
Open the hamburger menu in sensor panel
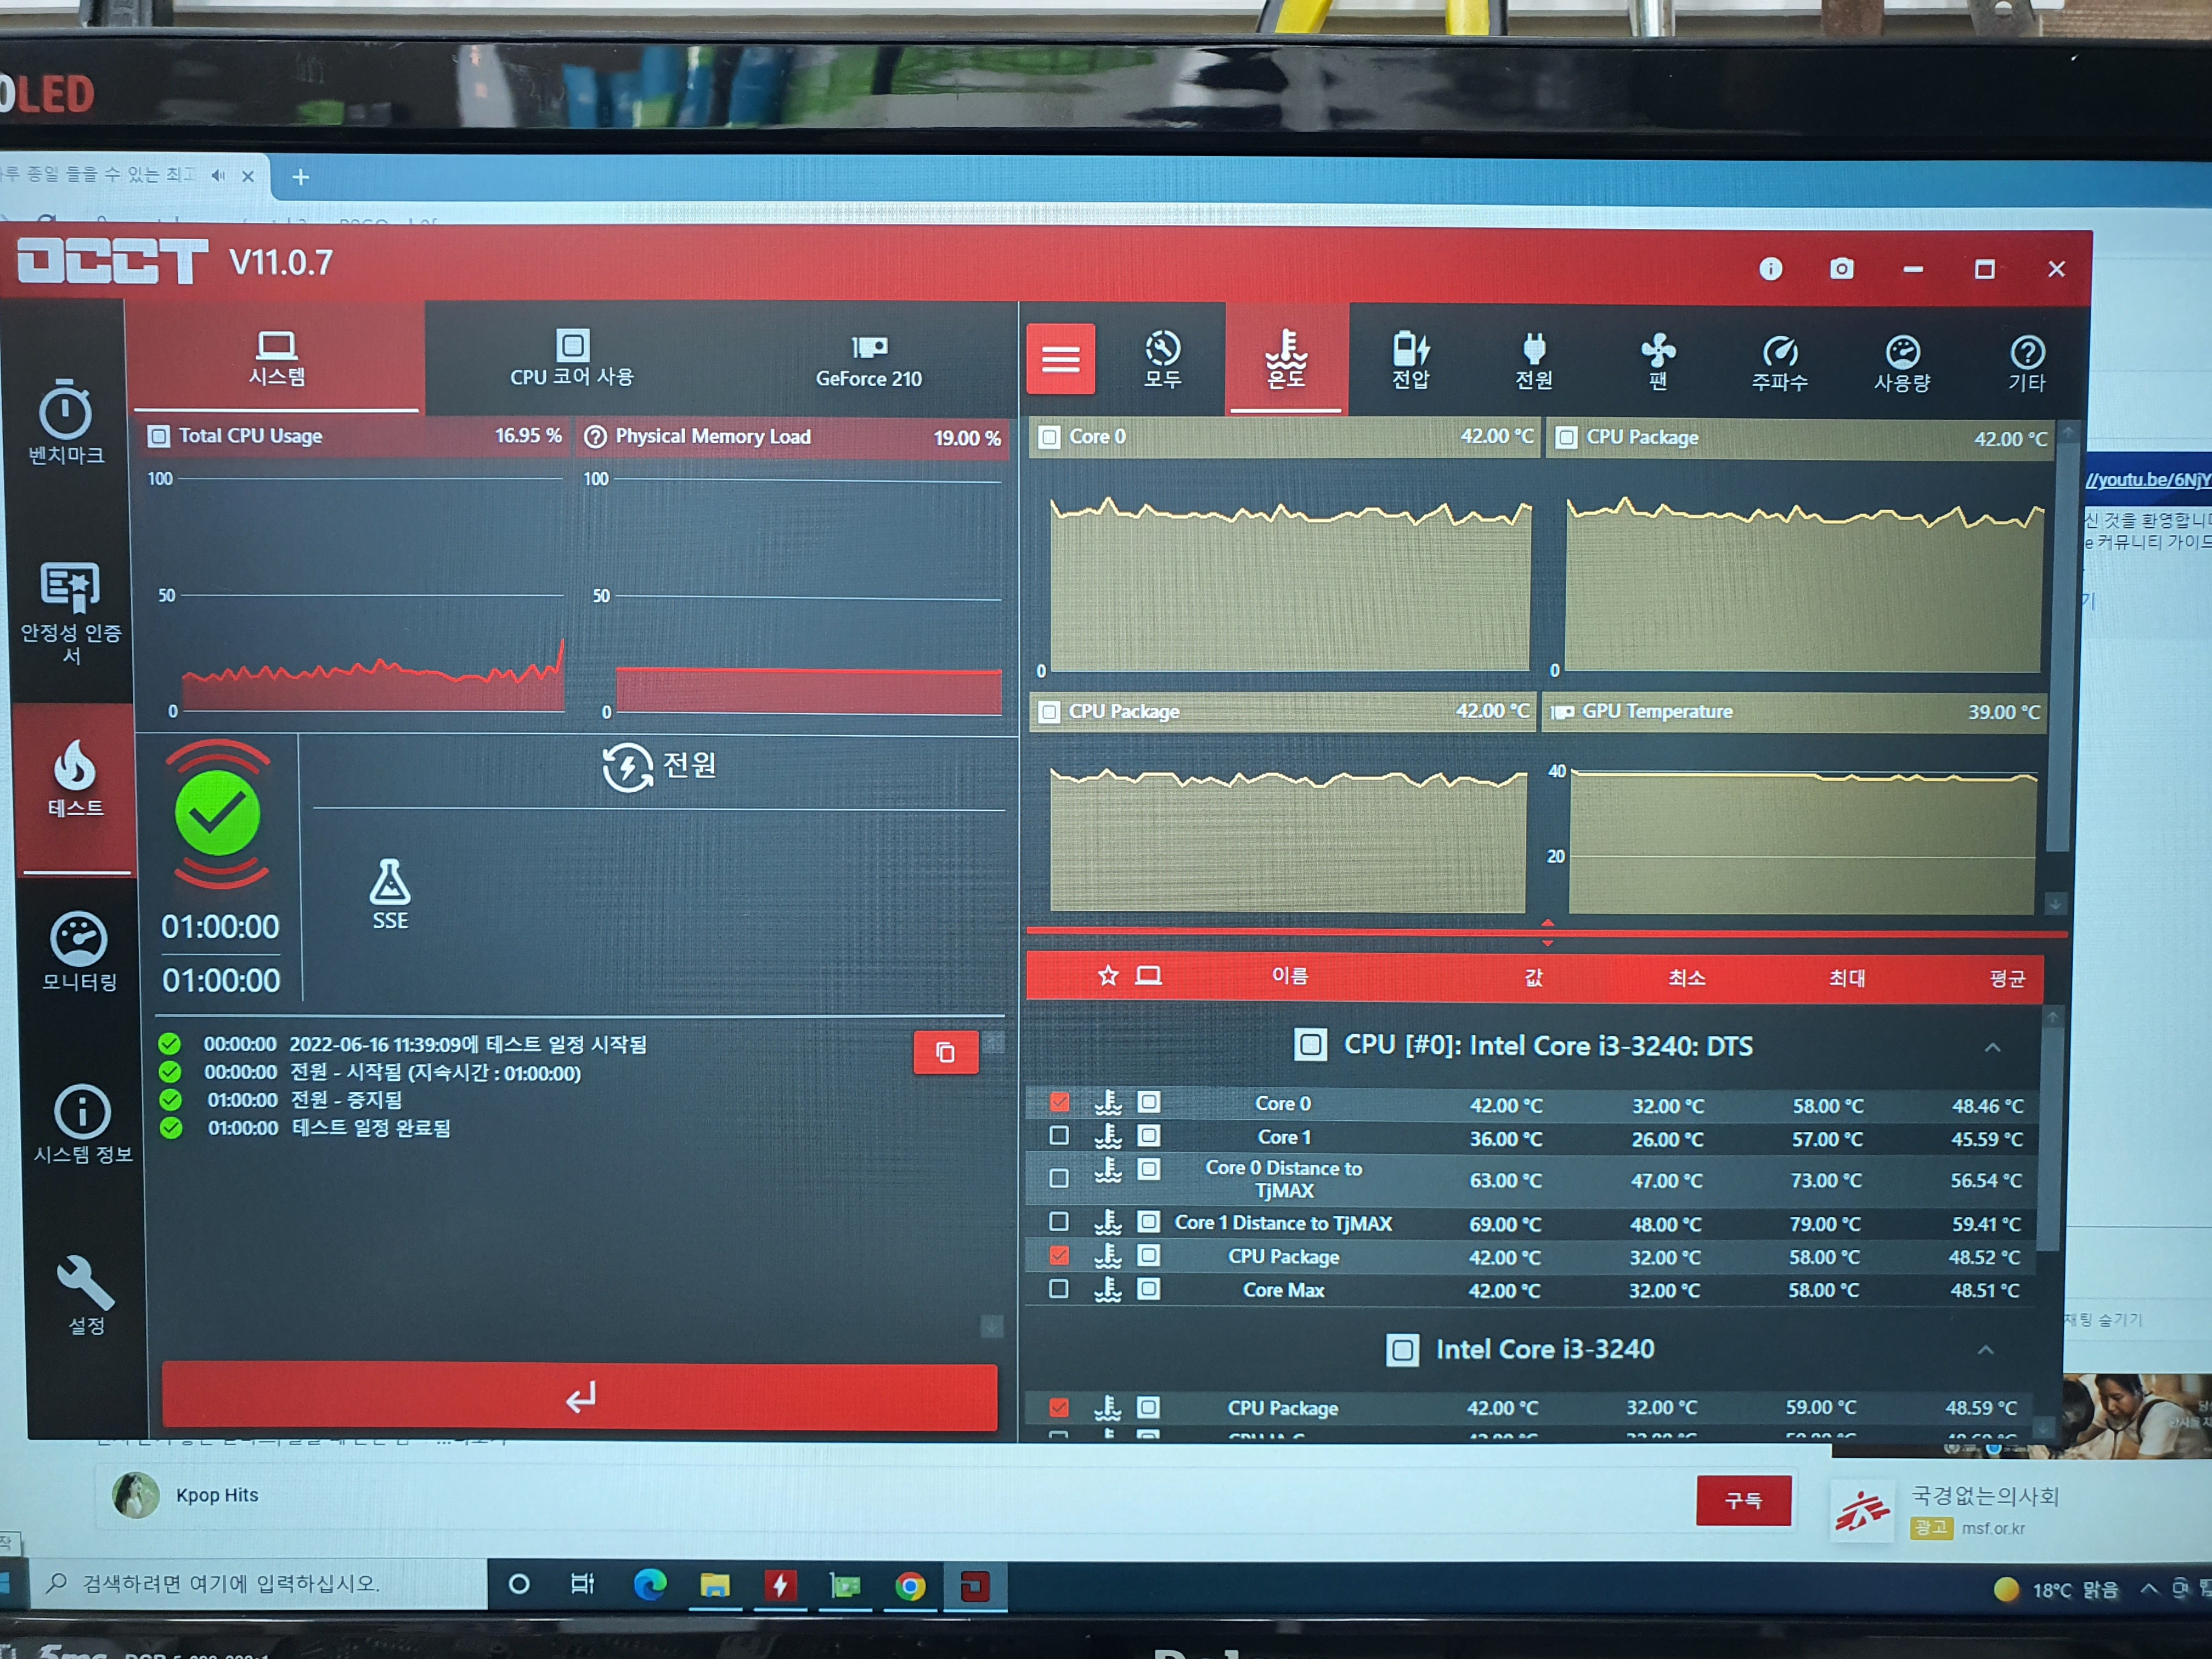point(1060,358)
